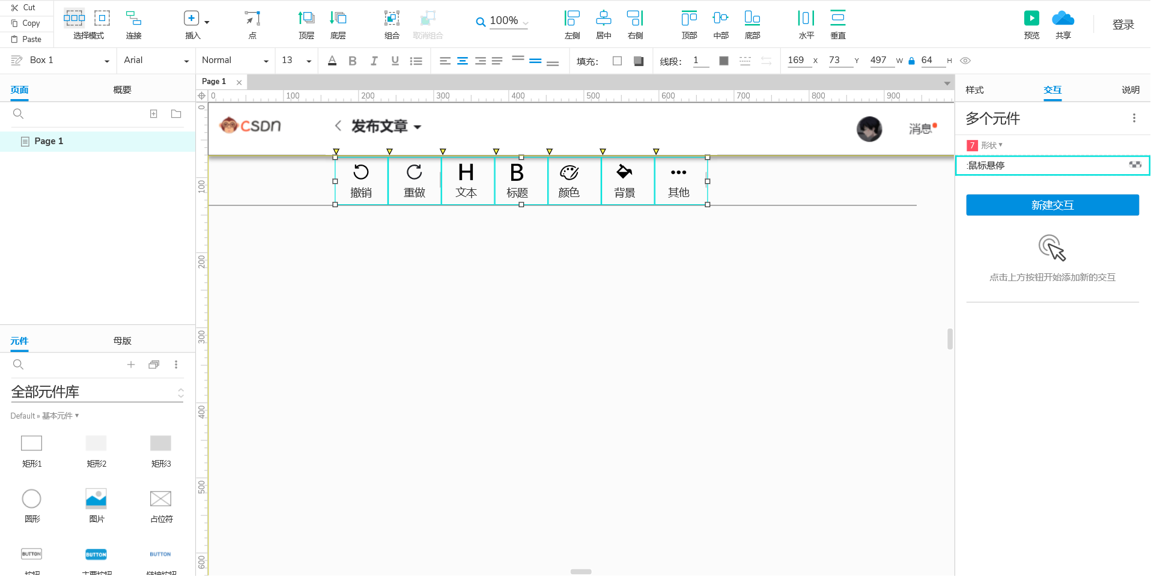Switch to the 样式 style tab
The image size is (1151, 576).
[x=974, y=90]
